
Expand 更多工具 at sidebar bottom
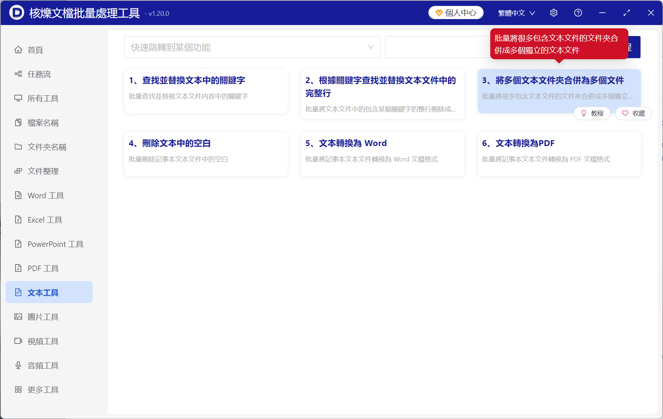tap(43, 389)
